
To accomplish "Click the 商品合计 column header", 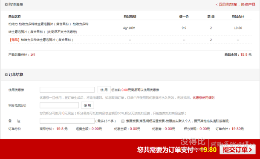I will tap(238, 17).
